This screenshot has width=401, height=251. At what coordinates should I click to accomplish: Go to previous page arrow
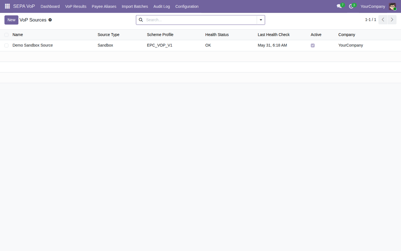[x=383, y=20]
